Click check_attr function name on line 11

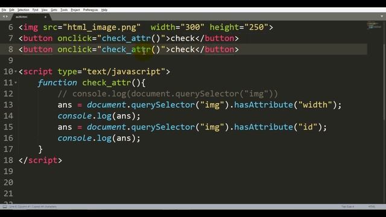(x=107, y=83)
